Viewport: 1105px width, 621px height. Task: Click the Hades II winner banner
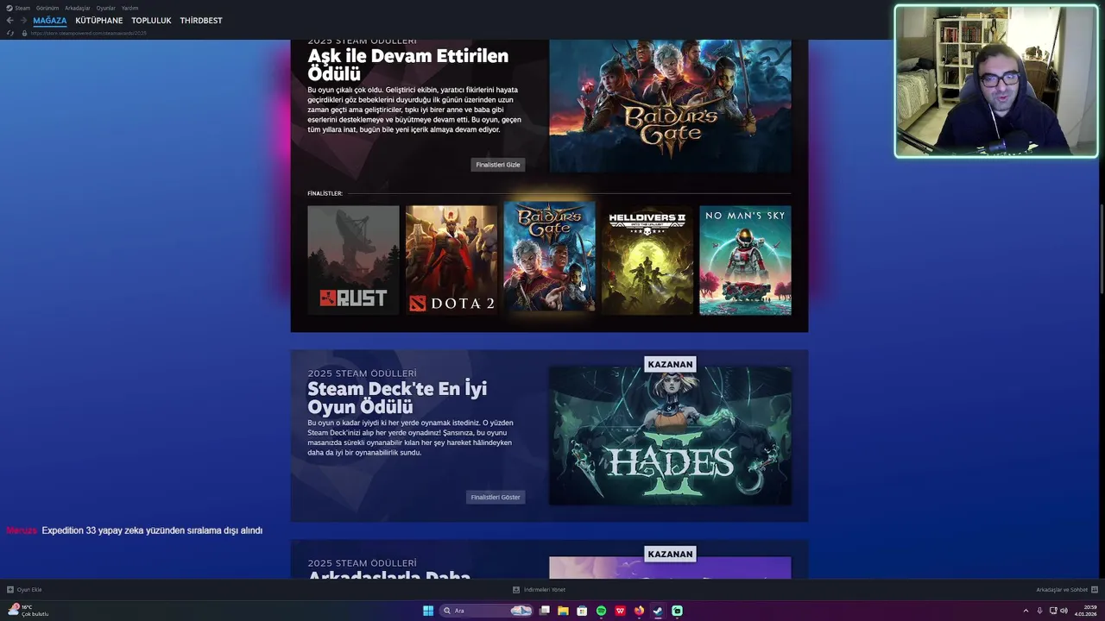pos(670,436)
